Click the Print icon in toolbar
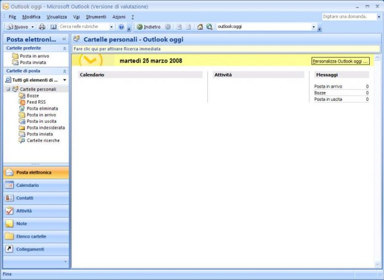384x280 pixels. [42, 27]
